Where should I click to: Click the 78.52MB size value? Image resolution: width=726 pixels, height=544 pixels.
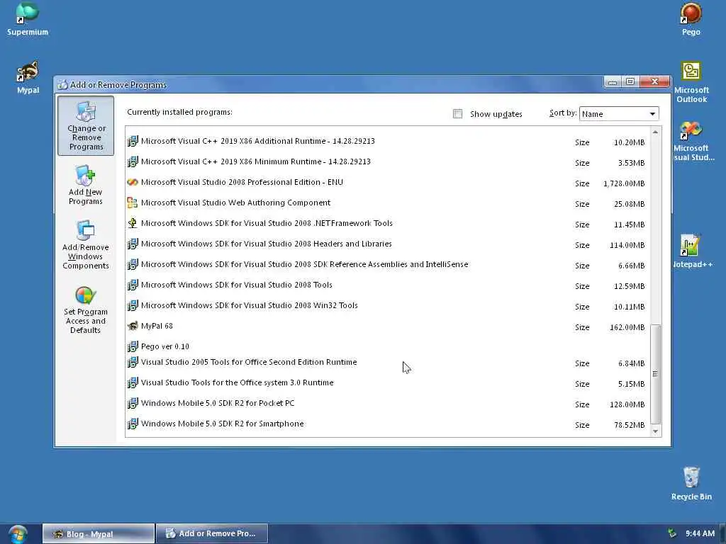[630, 425]
